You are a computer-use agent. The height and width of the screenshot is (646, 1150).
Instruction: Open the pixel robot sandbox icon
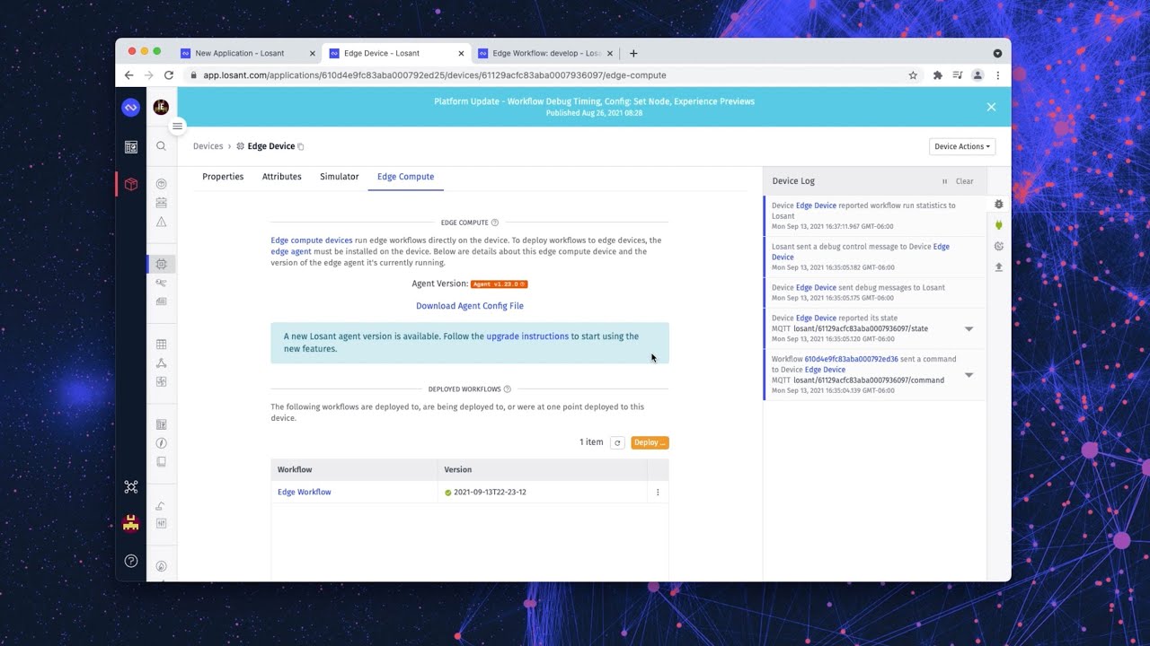(131, 523)
